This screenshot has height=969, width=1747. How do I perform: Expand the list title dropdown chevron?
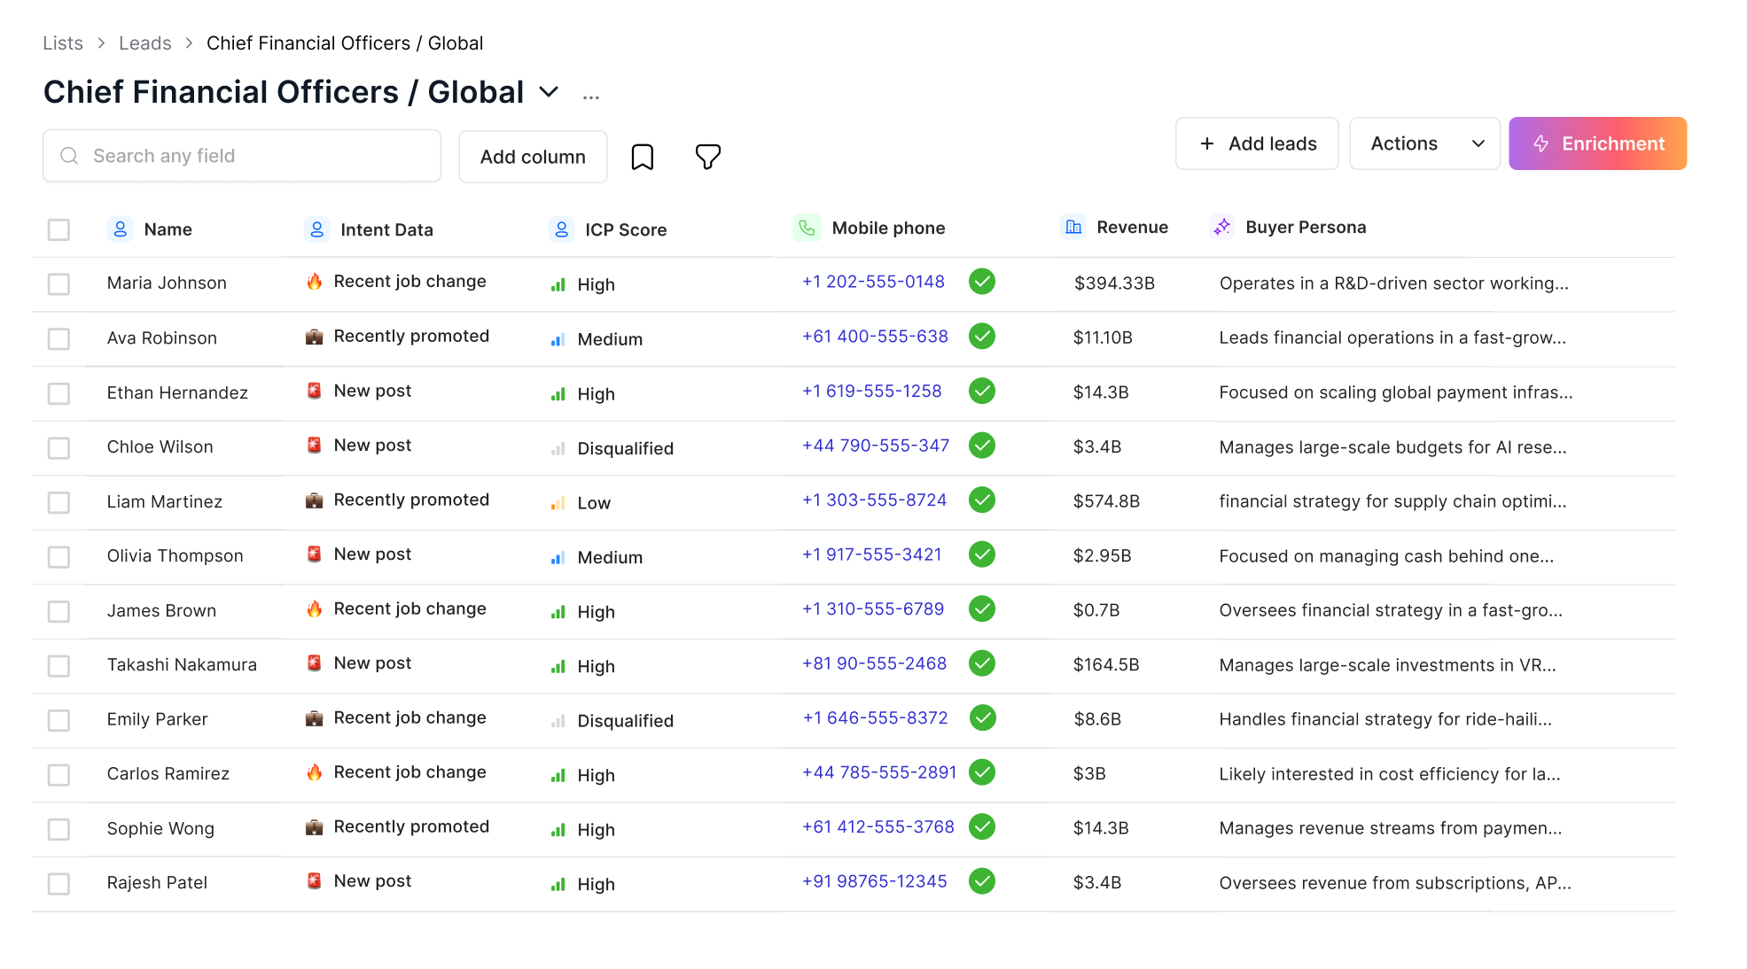tap(549, 92)
